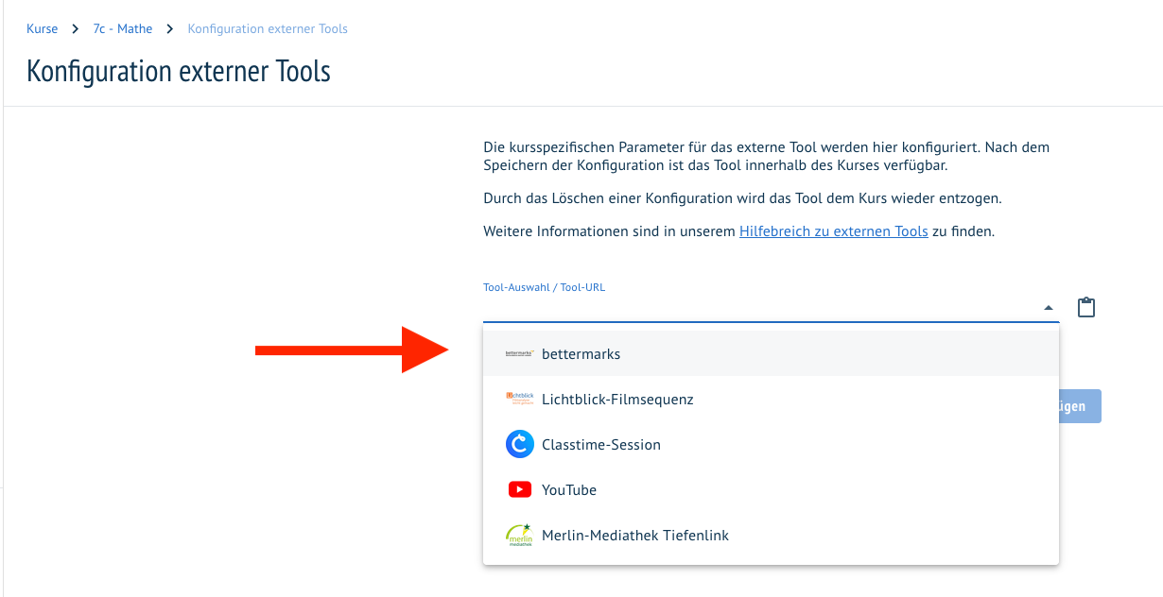
Task: Collapse the Tool-Auswahl dropdown arrow
Action: (x=1048, y=307)
